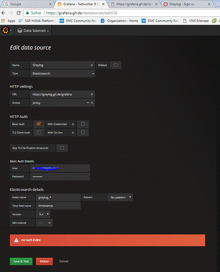Click the Basic Auth Password field
Image resolution: width=220 pixels, height=272 pixels.
(x=60, y=176)
